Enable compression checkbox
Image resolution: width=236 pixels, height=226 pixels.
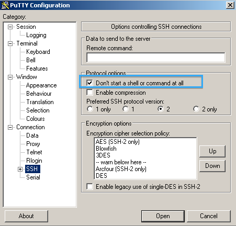point(89,93)
